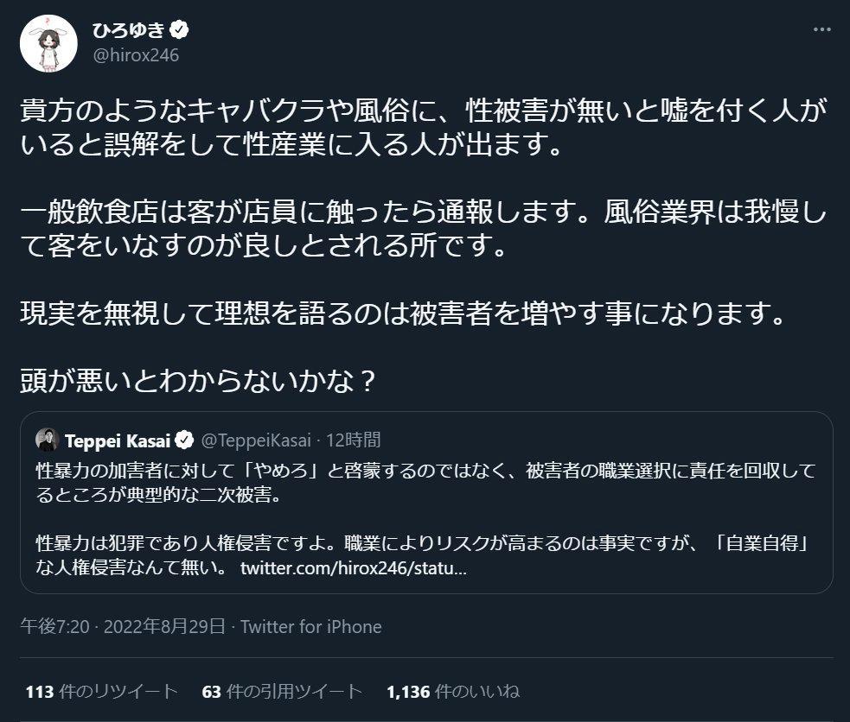850x722 pixels.
Task: Open the @TeppeiKasai handle
Action: point(257,440)
